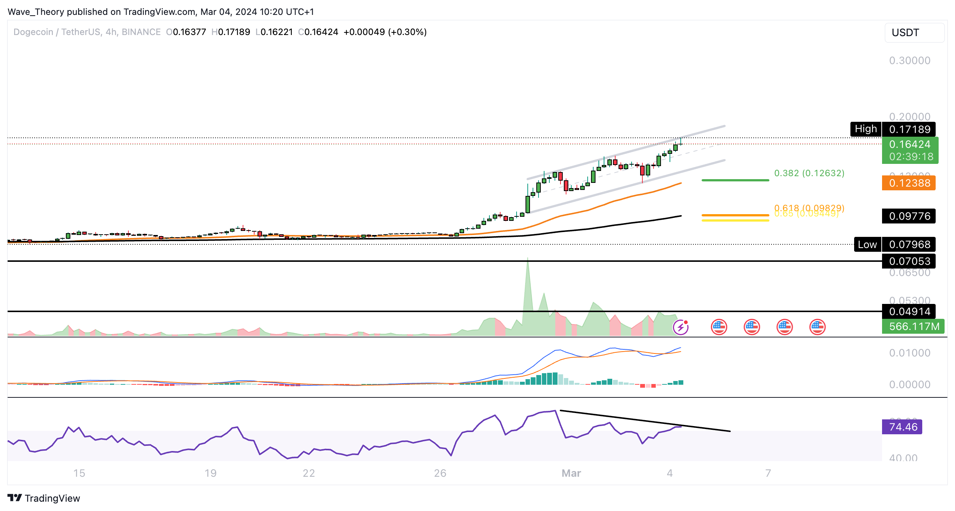The width and height of the screenshot is (955, 511).
Task: Click the purple lightning bolt event icon
Action: (681, 327)
